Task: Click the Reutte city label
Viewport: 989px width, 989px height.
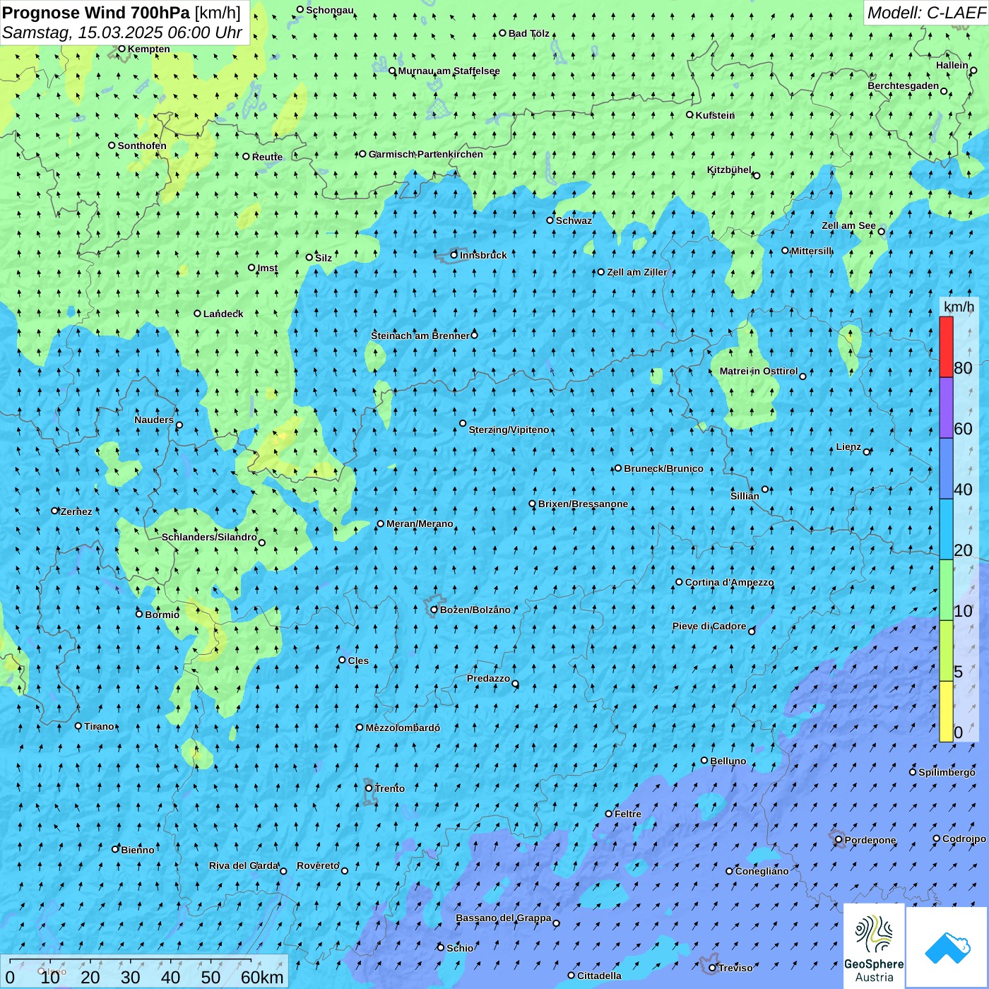Action: [x=267, y=157]
